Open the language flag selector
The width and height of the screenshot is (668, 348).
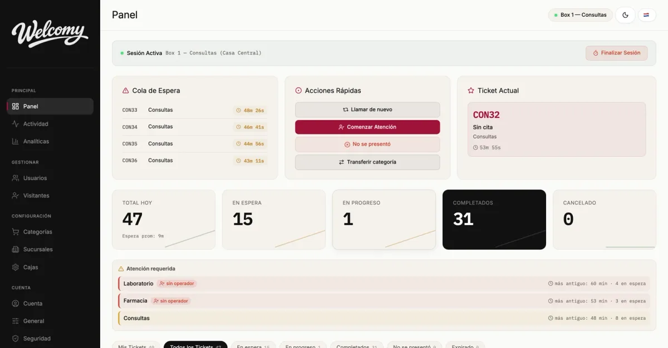pos(646,15)
